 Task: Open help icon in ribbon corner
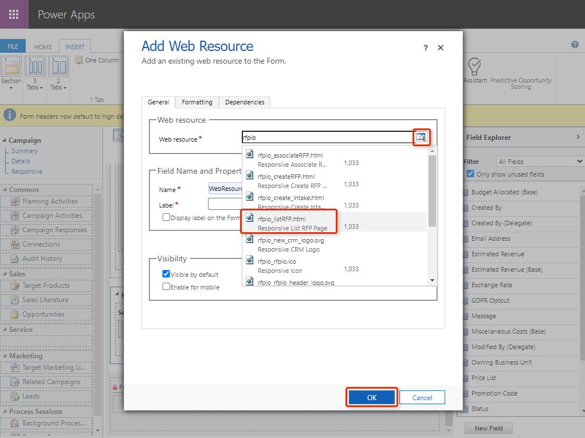(x=575, y=45)
